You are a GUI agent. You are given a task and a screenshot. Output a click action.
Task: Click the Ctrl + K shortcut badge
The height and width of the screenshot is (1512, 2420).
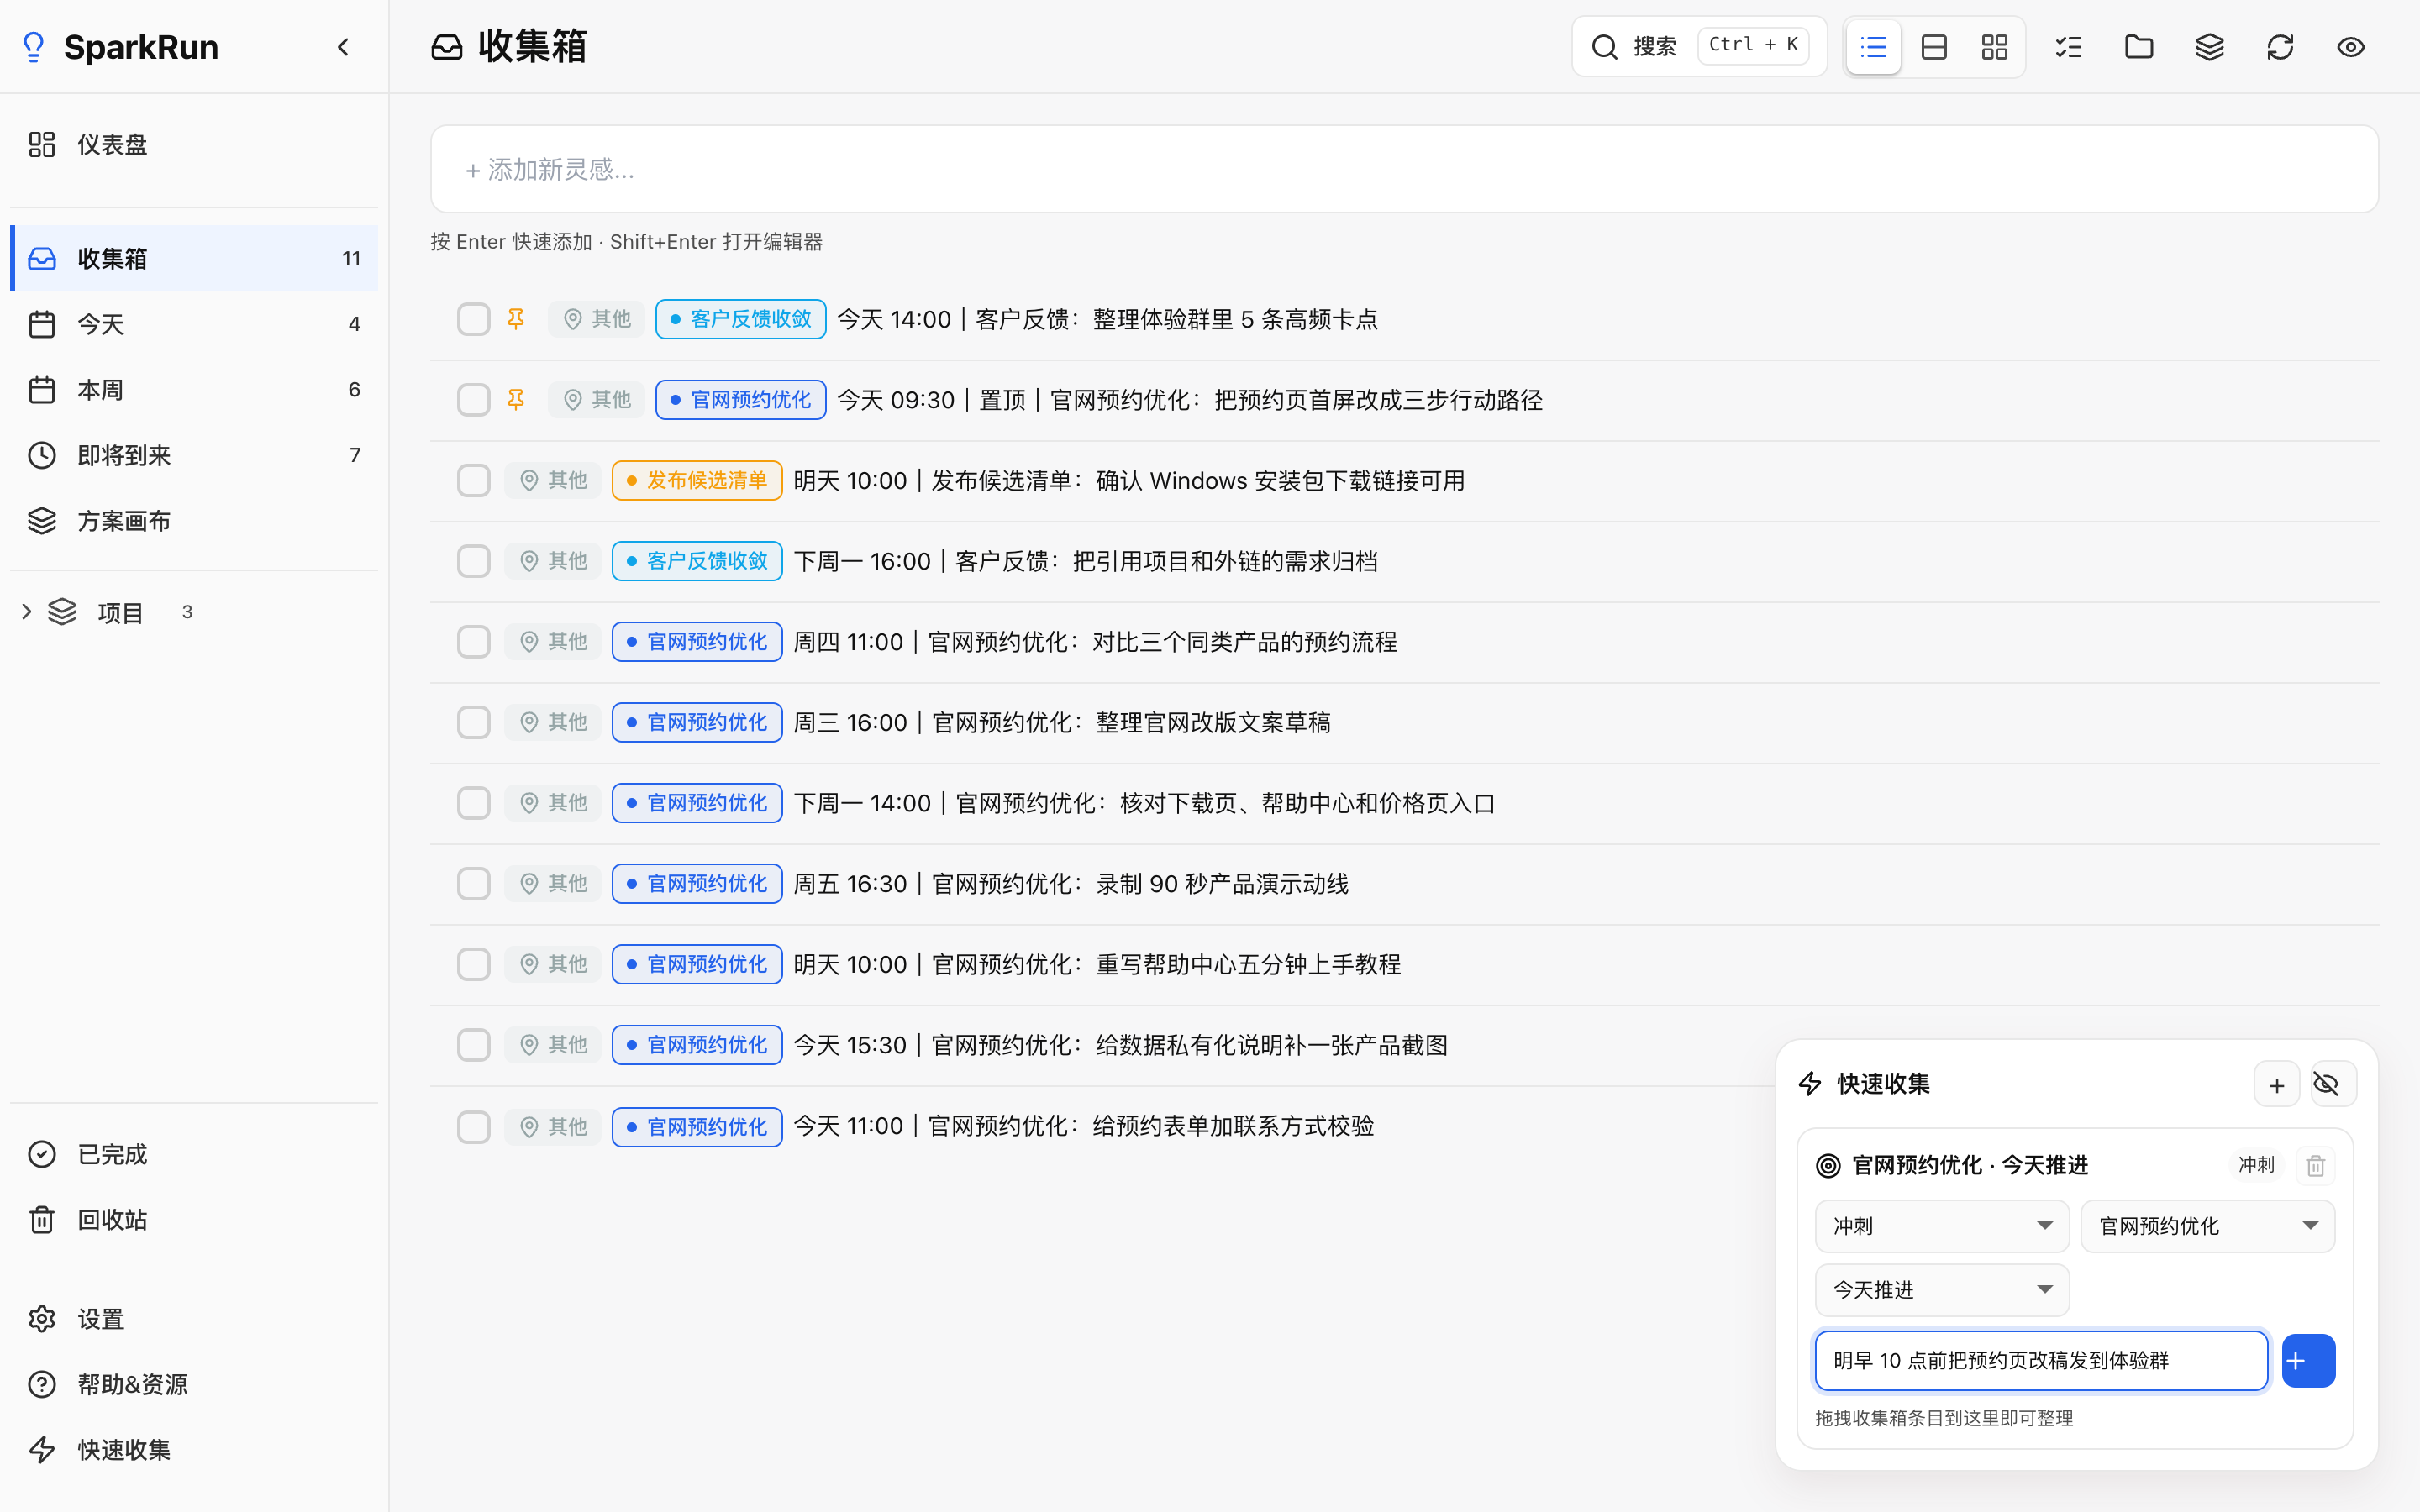pos(1753,45)
